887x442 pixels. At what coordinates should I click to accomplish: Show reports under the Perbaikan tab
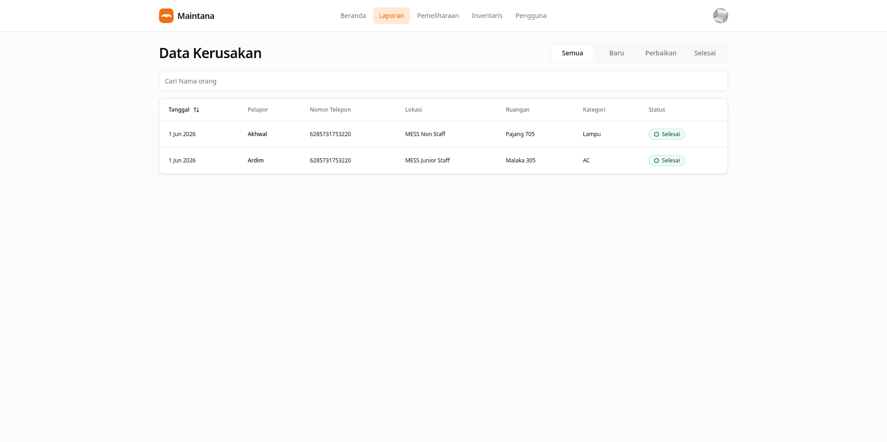661,53
